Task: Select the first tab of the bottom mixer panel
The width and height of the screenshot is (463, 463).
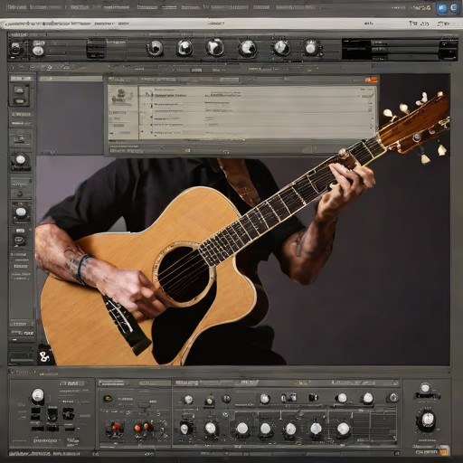Action: point(112,383)
